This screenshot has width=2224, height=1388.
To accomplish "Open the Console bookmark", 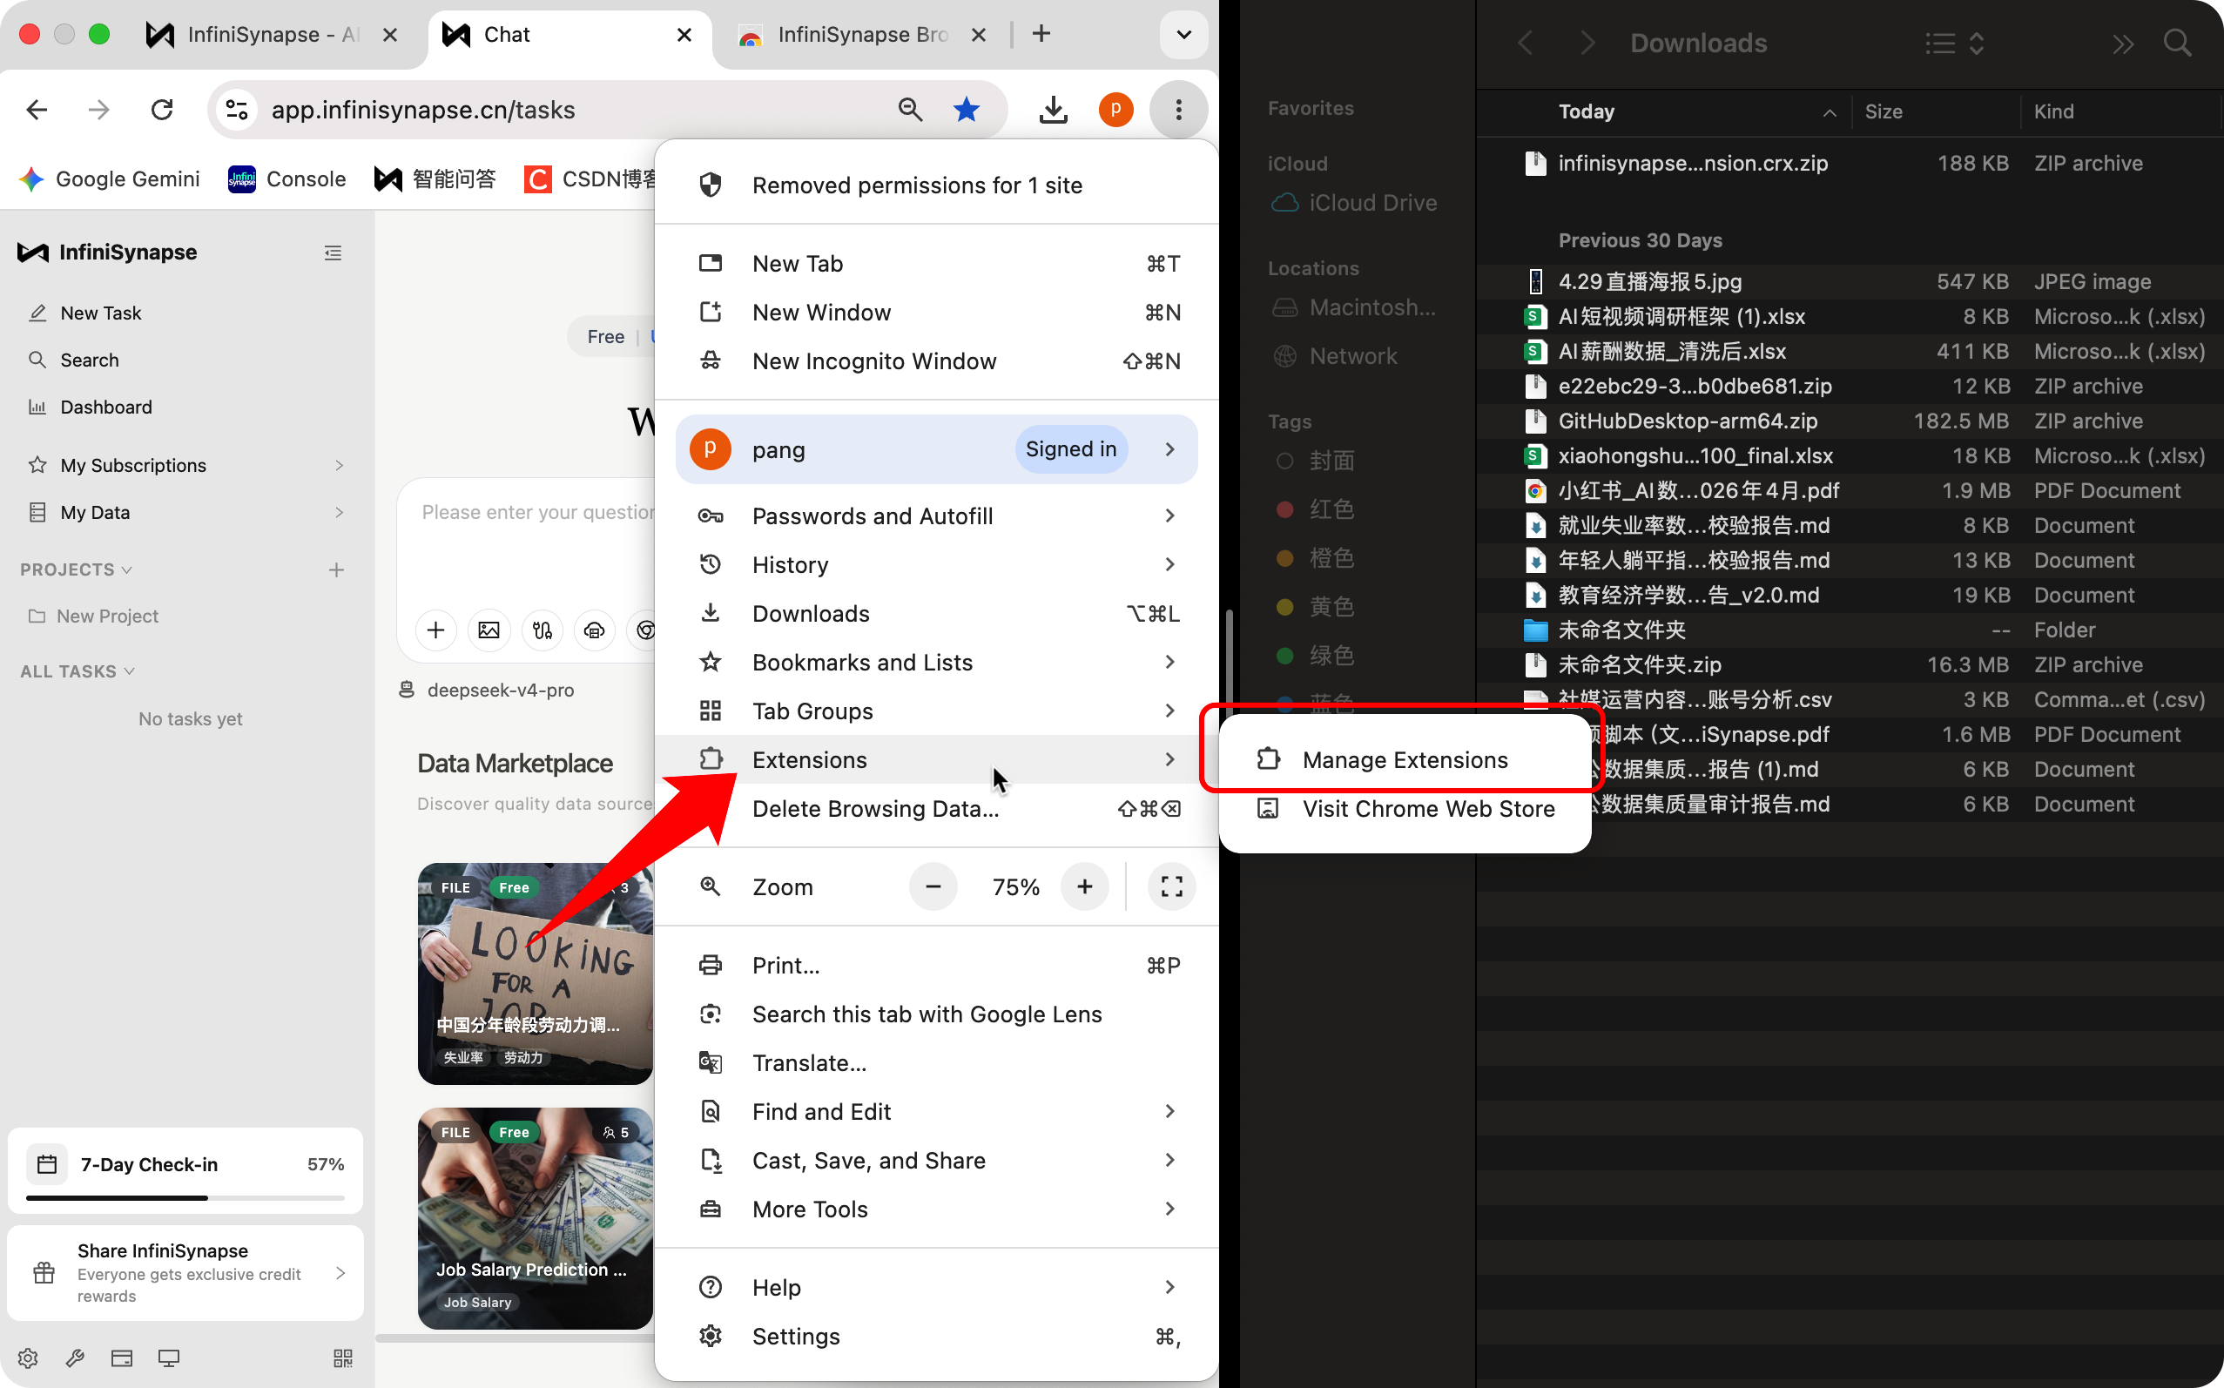I will tap(287, 179).
